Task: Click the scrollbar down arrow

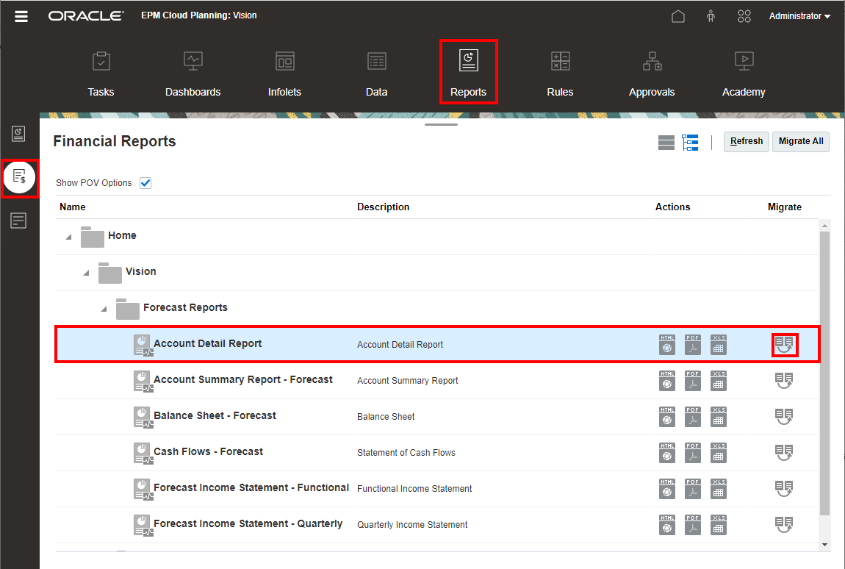Action: pos(824,545)
